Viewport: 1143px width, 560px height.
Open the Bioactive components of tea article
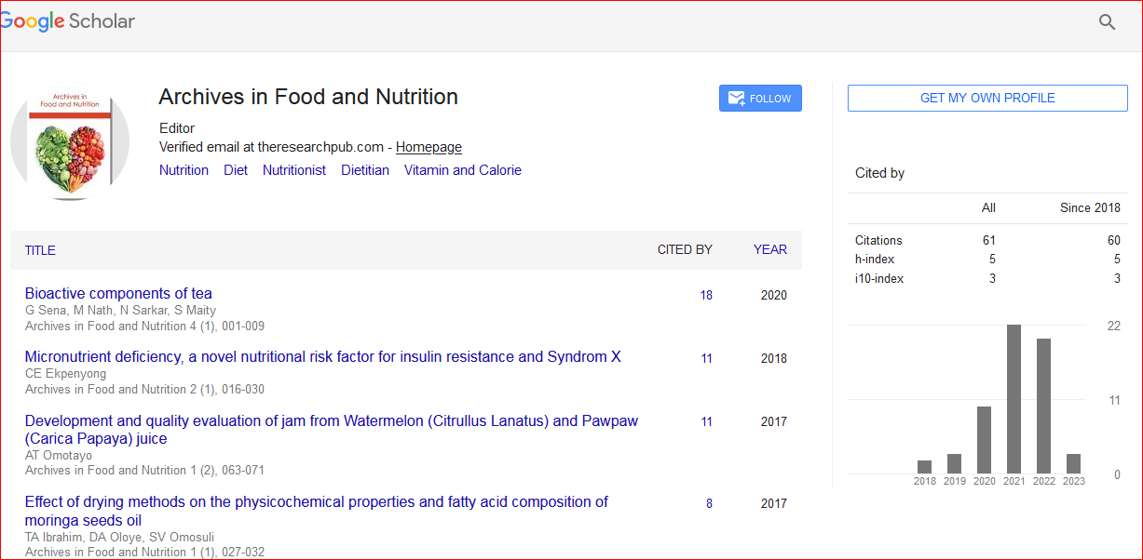(118, 294)
